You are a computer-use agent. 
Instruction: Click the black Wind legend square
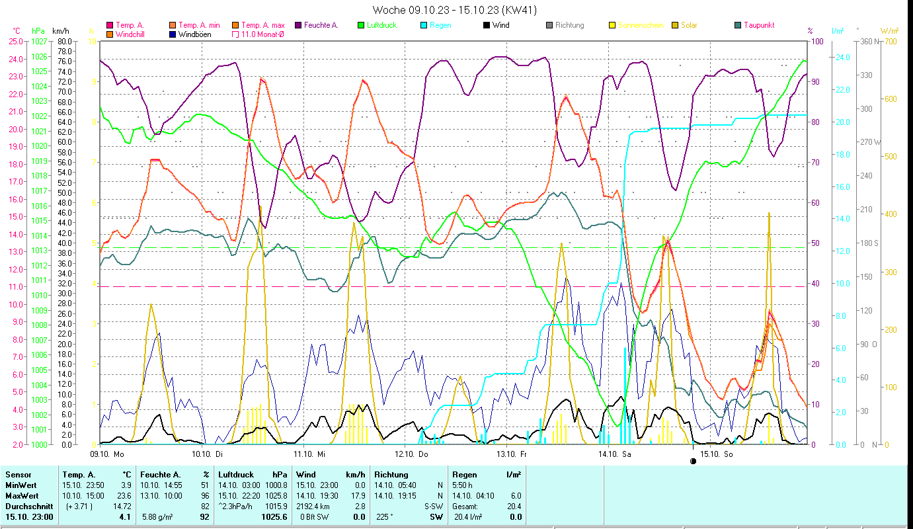(x=486, y=25)
